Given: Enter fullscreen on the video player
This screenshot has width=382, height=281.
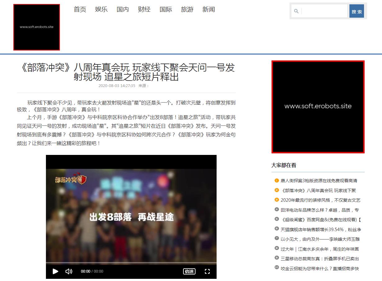Looking at the screenshot, I should pyautogui.click(x=207, y=271).
